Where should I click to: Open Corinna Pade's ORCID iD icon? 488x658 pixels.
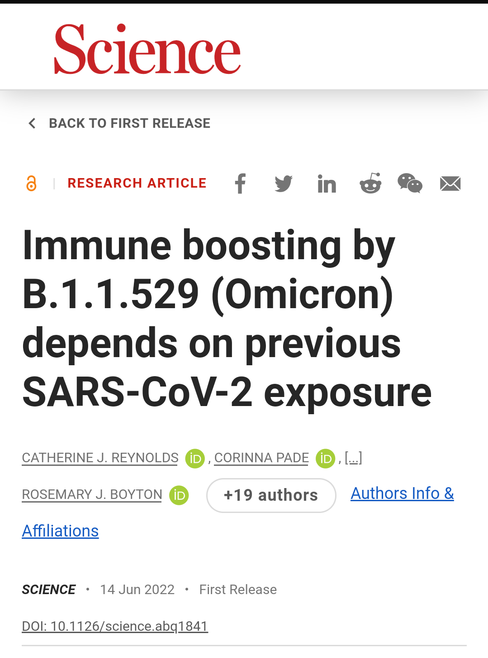(x=325, y=459)
